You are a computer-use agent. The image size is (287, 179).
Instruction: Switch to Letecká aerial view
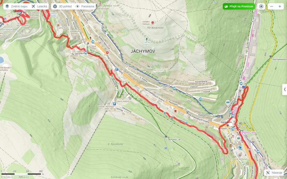[39, 6]
